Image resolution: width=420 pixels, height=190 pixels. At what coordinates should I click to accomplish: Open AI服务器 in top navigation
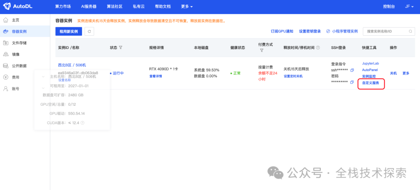(x=89, y=7)
